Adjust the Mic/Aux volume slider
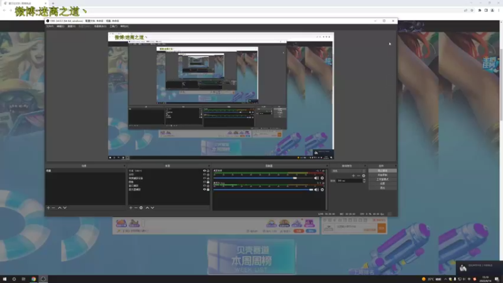The image size is (503, 283). point(263,190)
